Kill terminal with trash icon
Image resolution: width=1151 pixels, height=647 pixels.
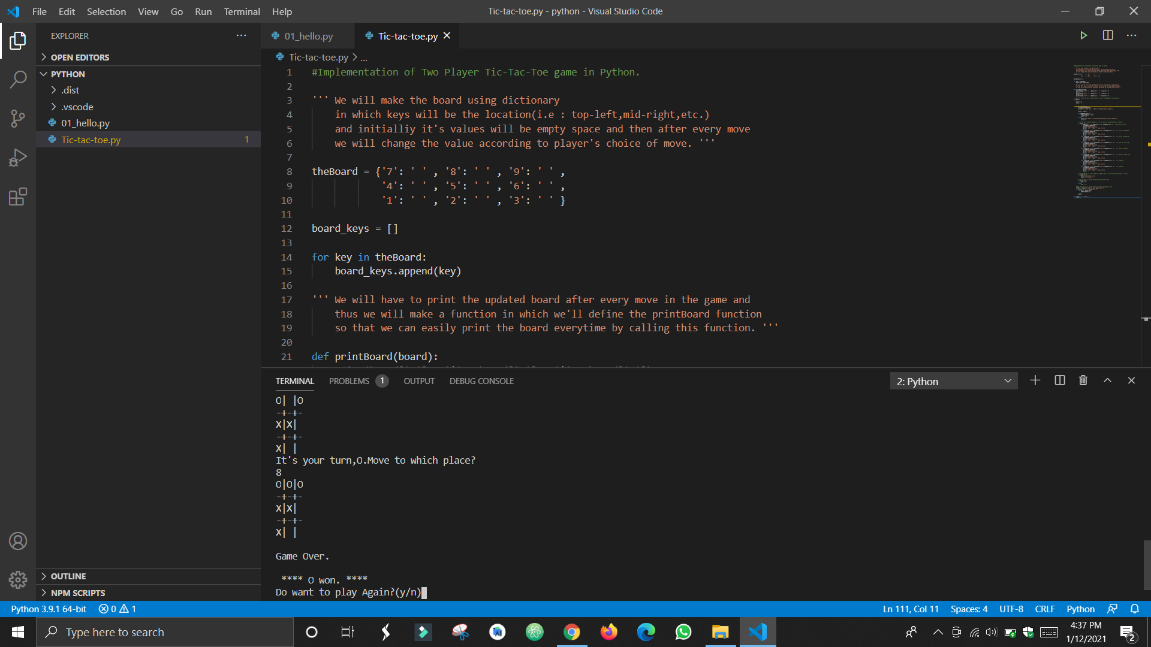click(1083, 380)
